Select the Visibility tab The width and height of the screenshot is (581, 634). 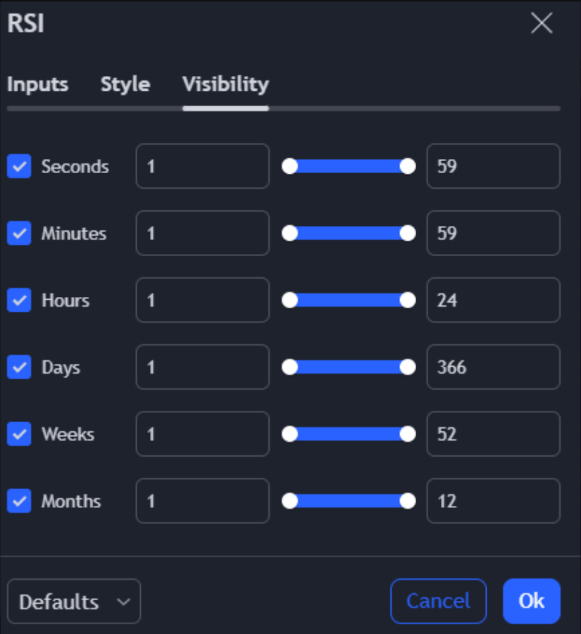225,84
